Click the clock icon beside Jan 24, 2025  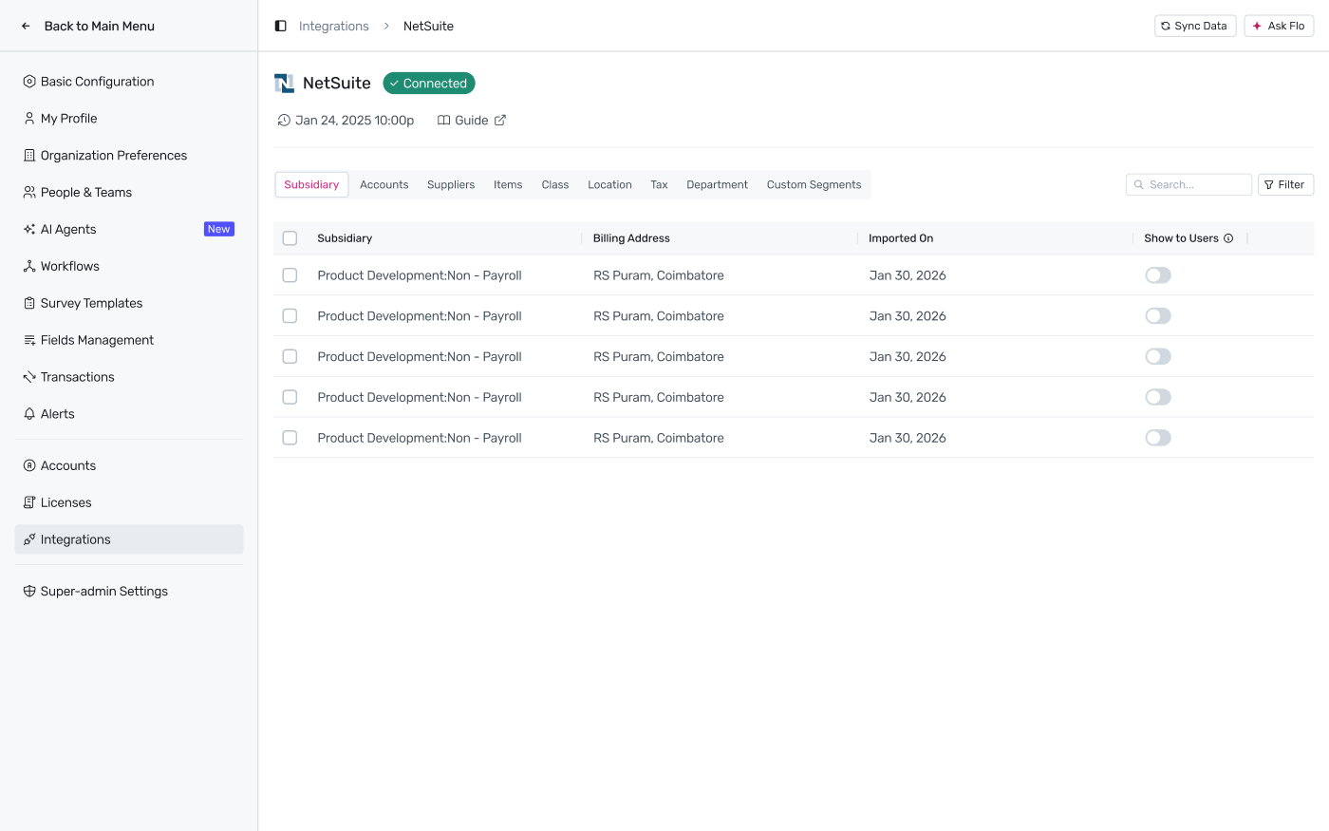(x=284, y=121)
